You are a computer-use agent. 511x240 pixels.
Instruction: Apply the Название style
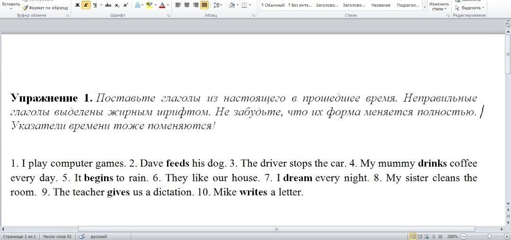click(x=381, y=5)
